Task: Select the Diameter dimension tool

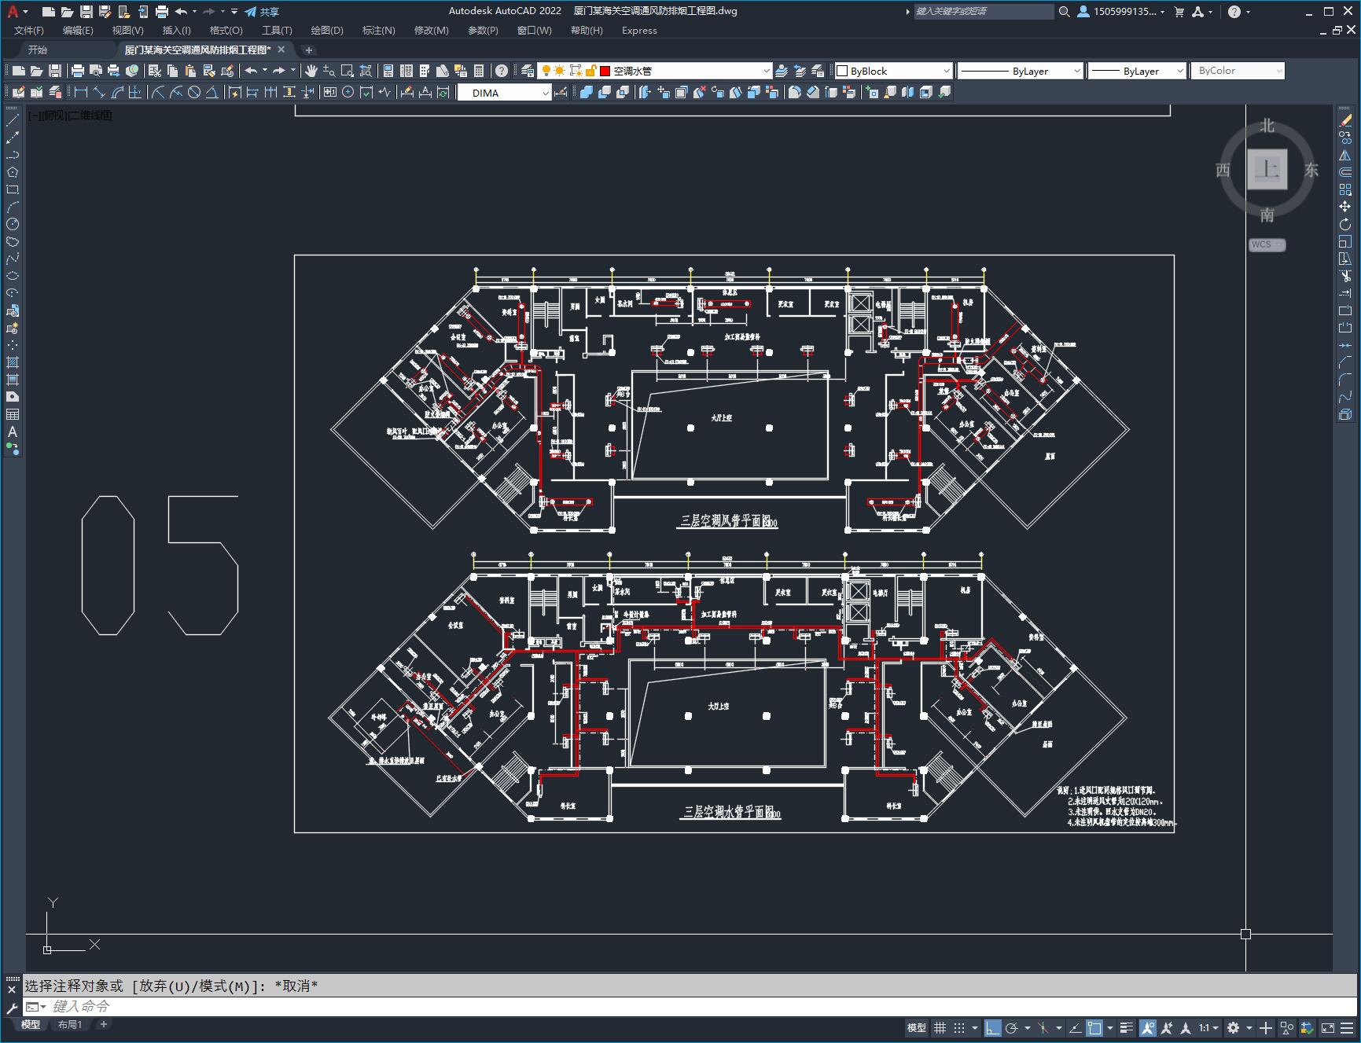Action: click(194, 92)
